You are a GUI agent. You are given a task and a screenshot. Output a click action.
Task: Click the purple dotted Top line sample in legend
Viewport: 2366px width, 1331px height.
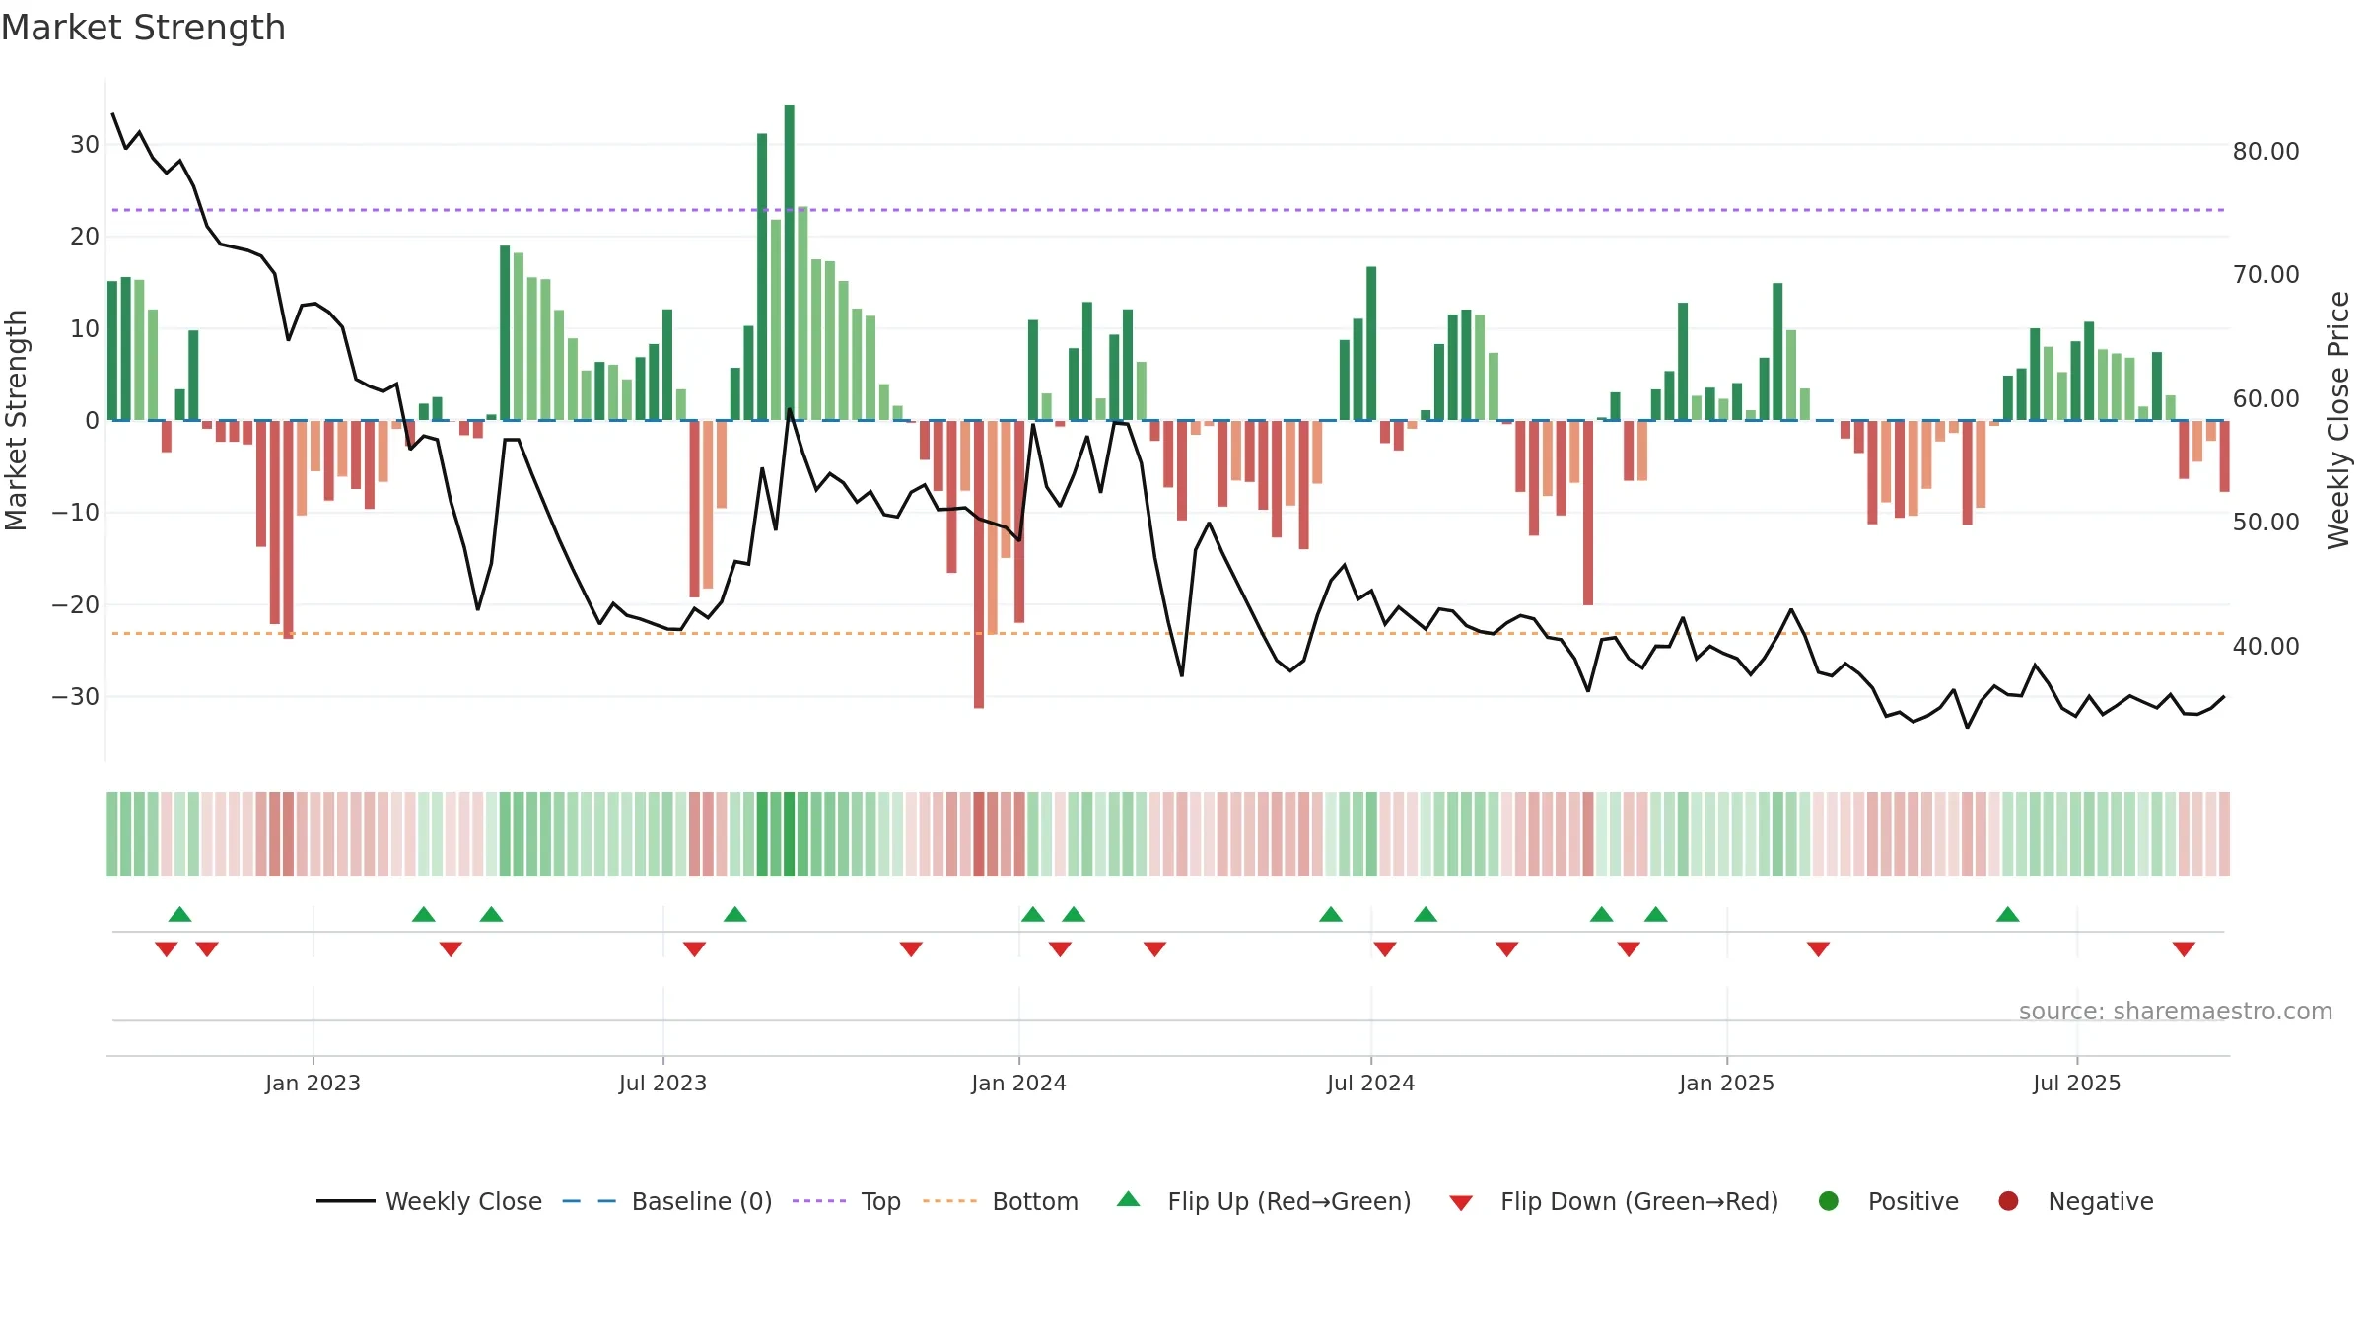click(x=819, y=1201)
